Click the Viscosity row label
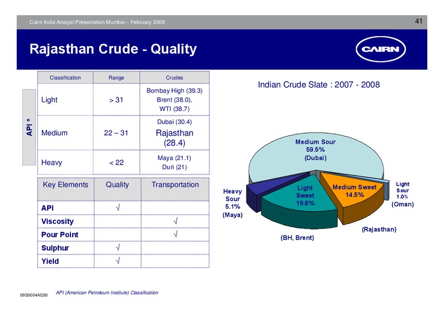This screenshot has height=314, width=444. pyautogui.click(x=58, y=221)
